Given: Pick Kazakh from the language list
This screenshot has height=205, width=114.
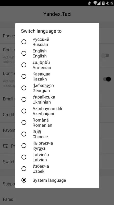Looking at the screenshot, I should 24,76.
